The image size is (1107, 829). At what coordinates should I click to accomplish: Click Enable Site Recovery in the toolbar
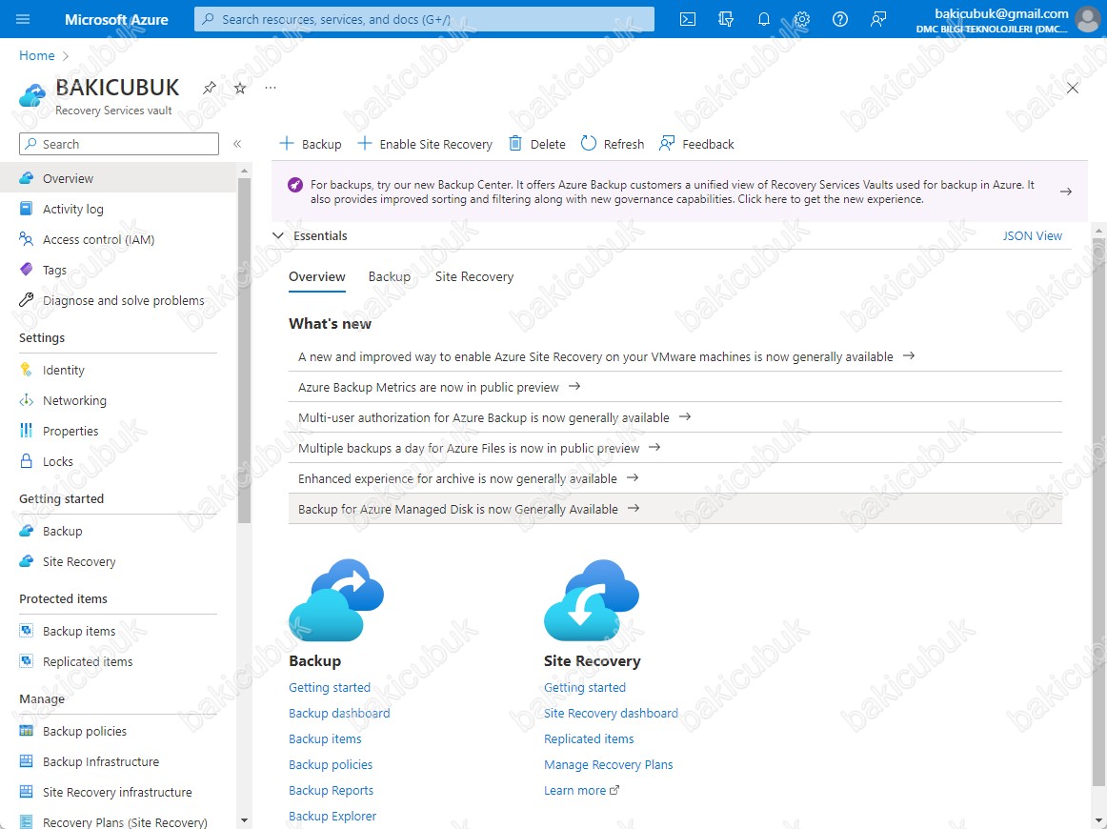425,144
